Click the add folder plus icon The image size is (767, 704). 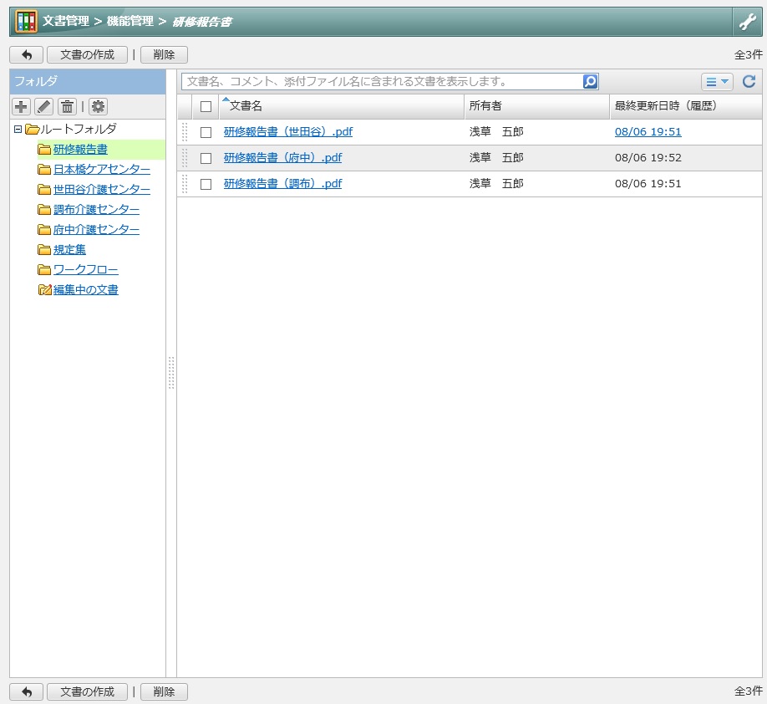(21, 106)
